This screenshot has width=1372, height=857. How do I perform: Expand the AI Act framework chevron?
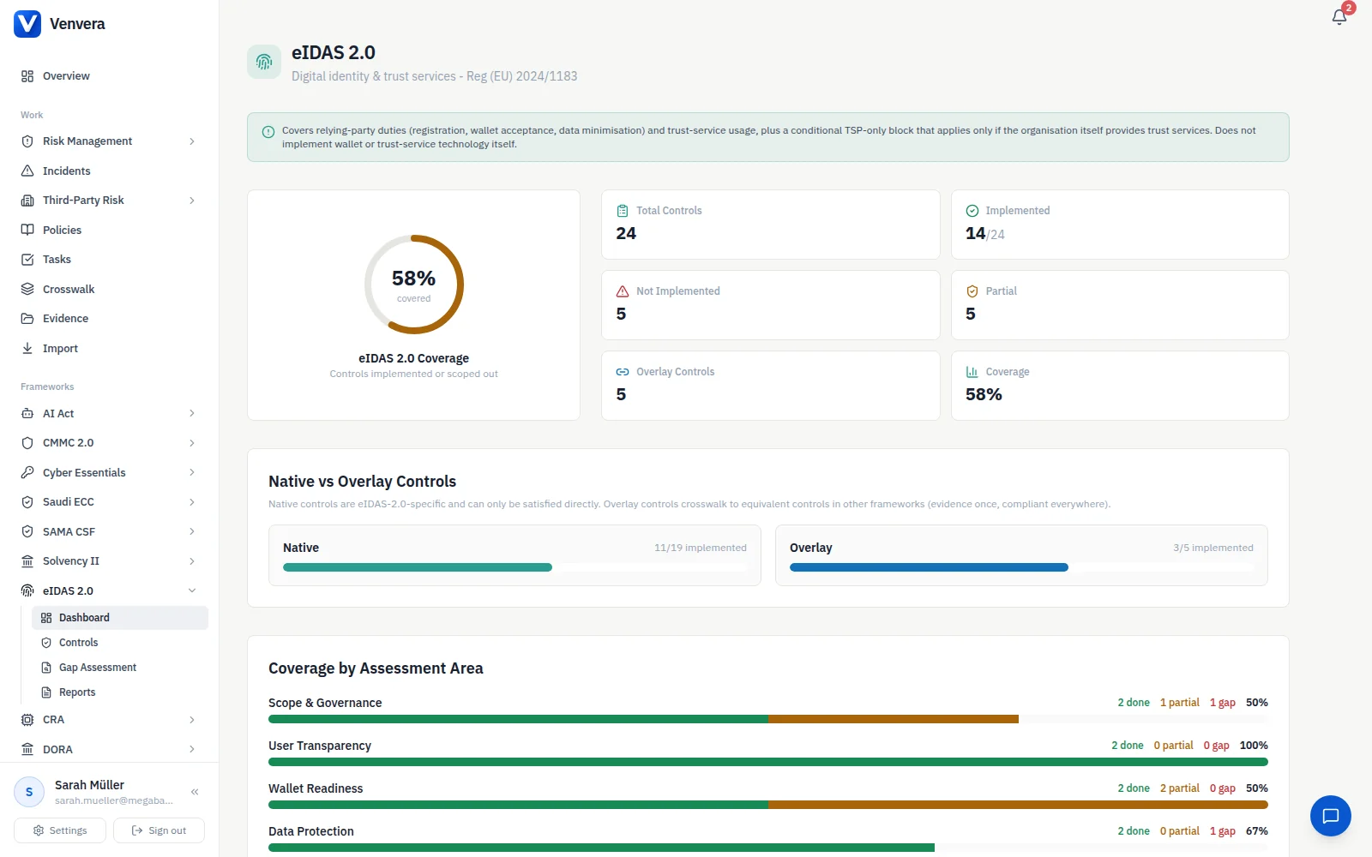192,413
